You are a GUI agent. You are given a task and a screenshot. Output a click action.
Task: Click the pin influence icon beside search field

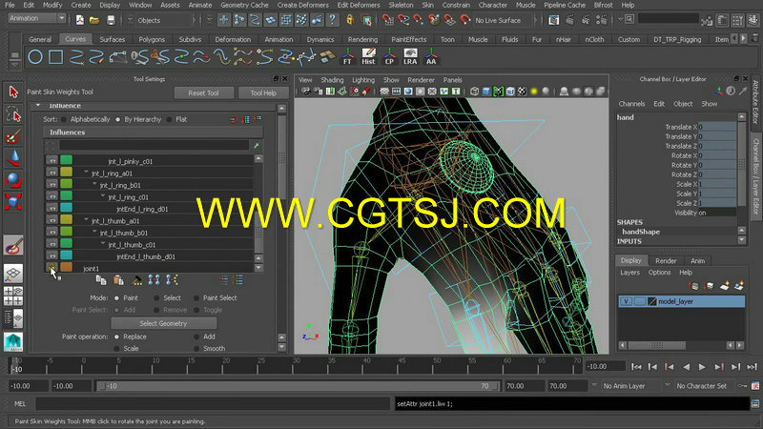(x=257, y=145)
